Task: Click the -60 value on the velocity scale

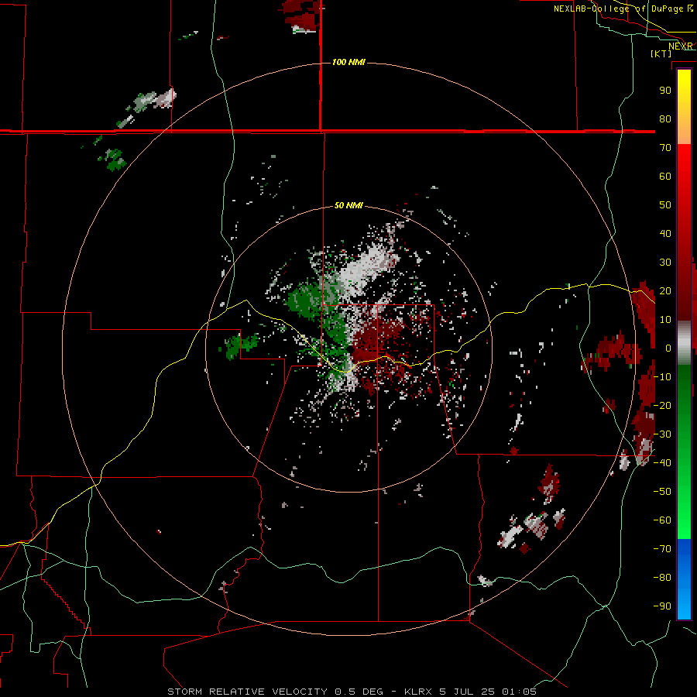Action: click(662, 520)
